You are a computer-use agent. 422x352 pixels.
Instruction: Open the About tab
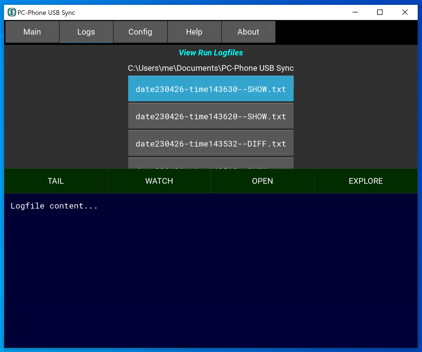pos(248,32)
